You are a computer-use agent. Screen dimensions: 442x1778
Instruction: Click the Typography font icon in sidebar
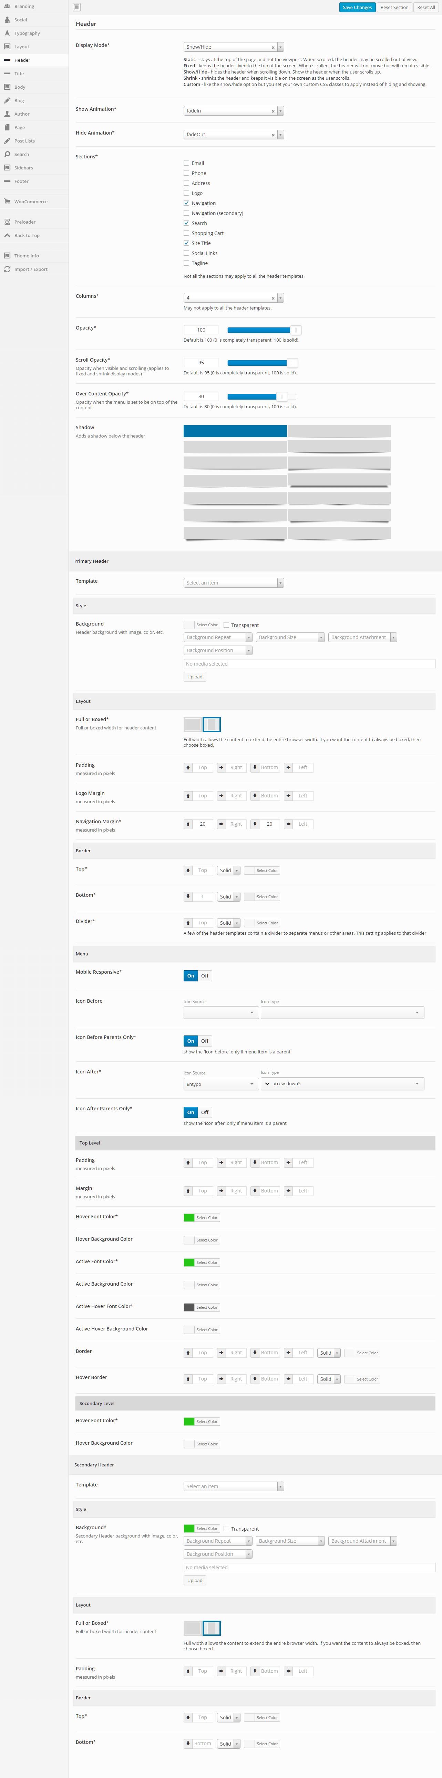(7, 33)
